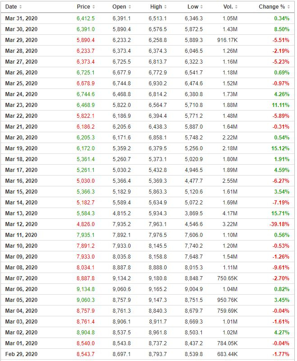297x361 pixels.
Task: Click the Open column sort icon
Action: click(x=130, y=7)
